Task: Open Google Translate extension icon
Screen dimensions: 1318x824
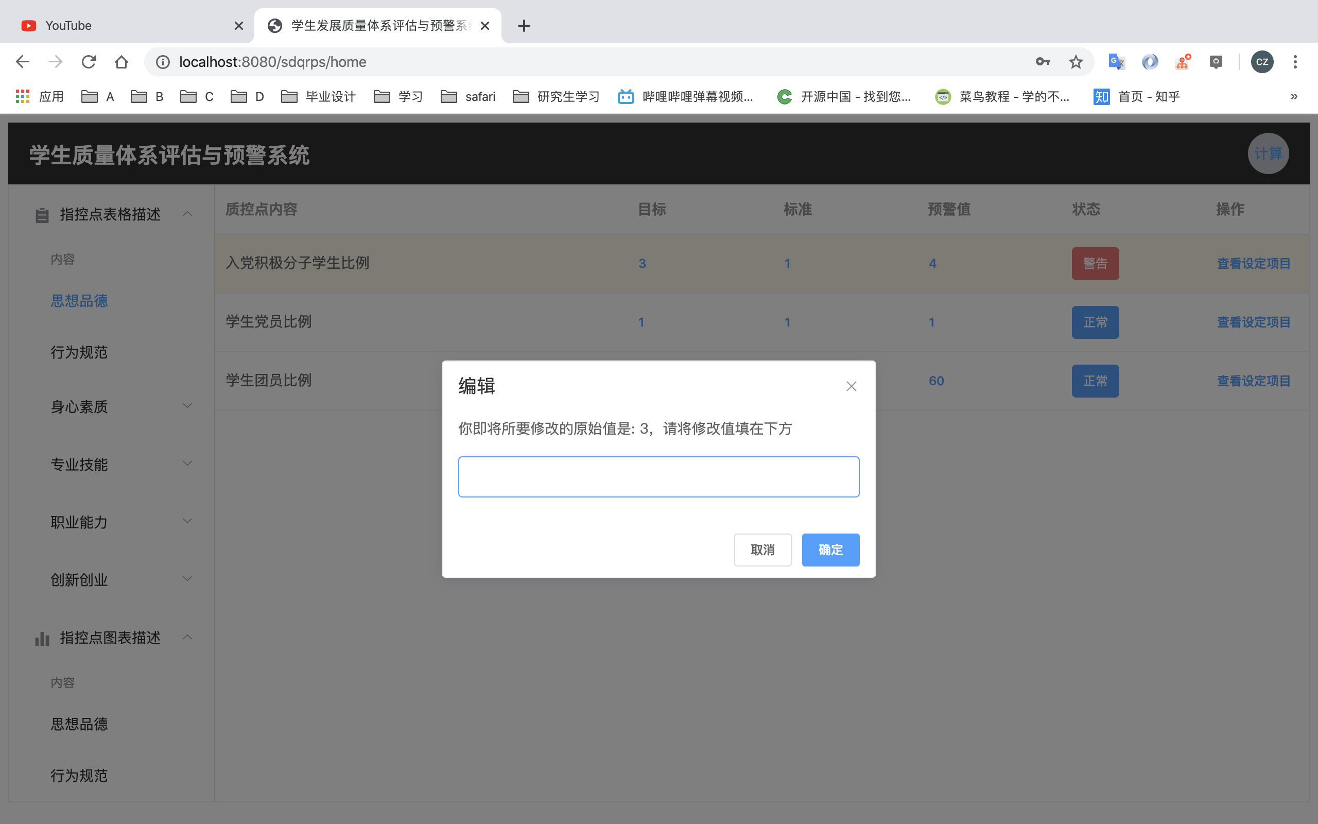Action: tap(1117, 62)
